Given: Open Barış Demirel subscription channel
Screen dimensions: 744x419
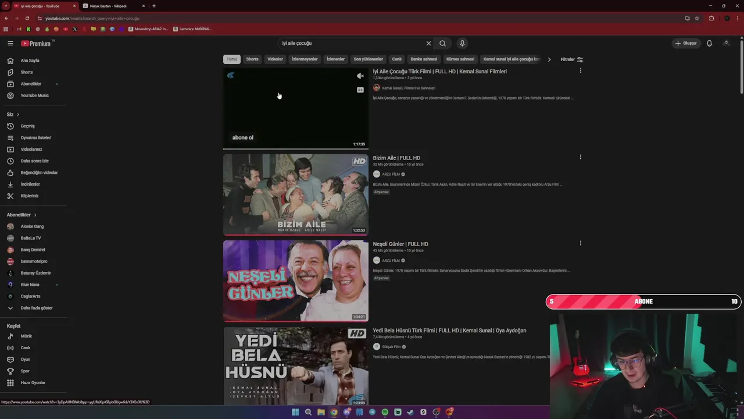Looking at the screenshot, I should pos(33,250).
